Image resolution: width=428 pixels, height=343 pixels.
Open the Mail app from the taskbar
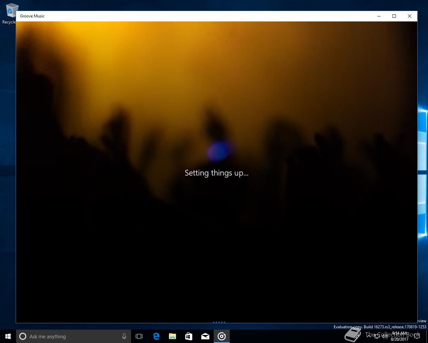[x=205, y=336]
